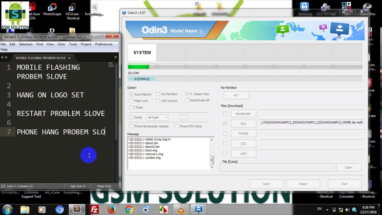The height and width of the screenshot is (215, 382).
Task: Open the Everything desktop icon at the top
Action: [x=94, y=10]
